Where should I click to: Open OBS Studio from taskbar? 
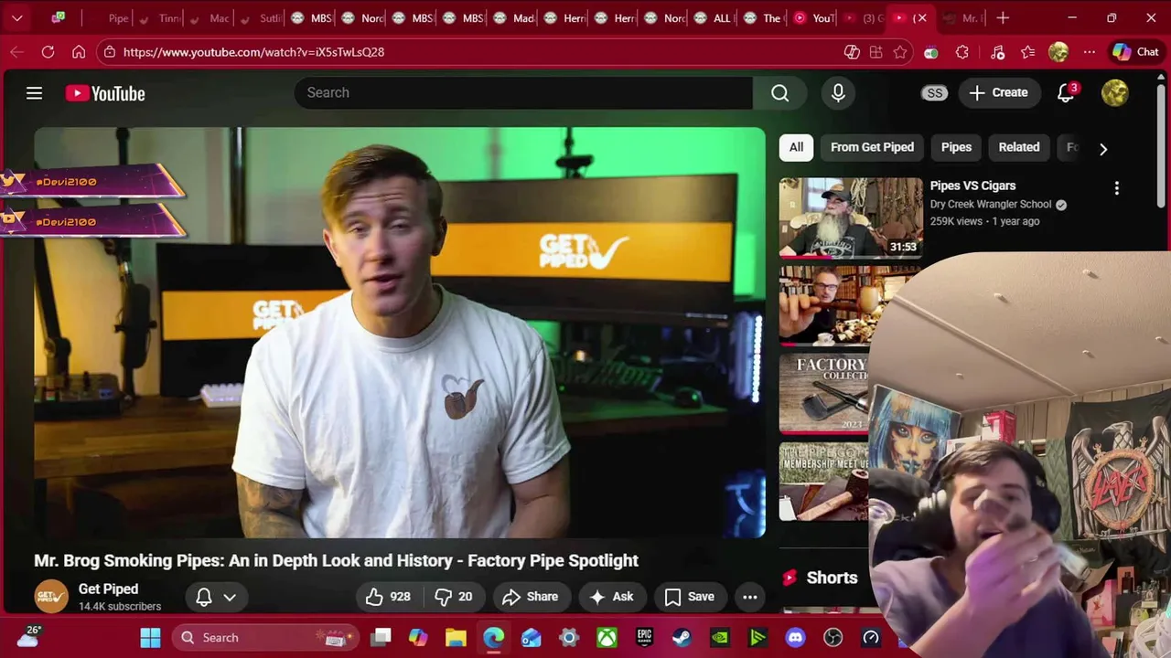(833, 637)
